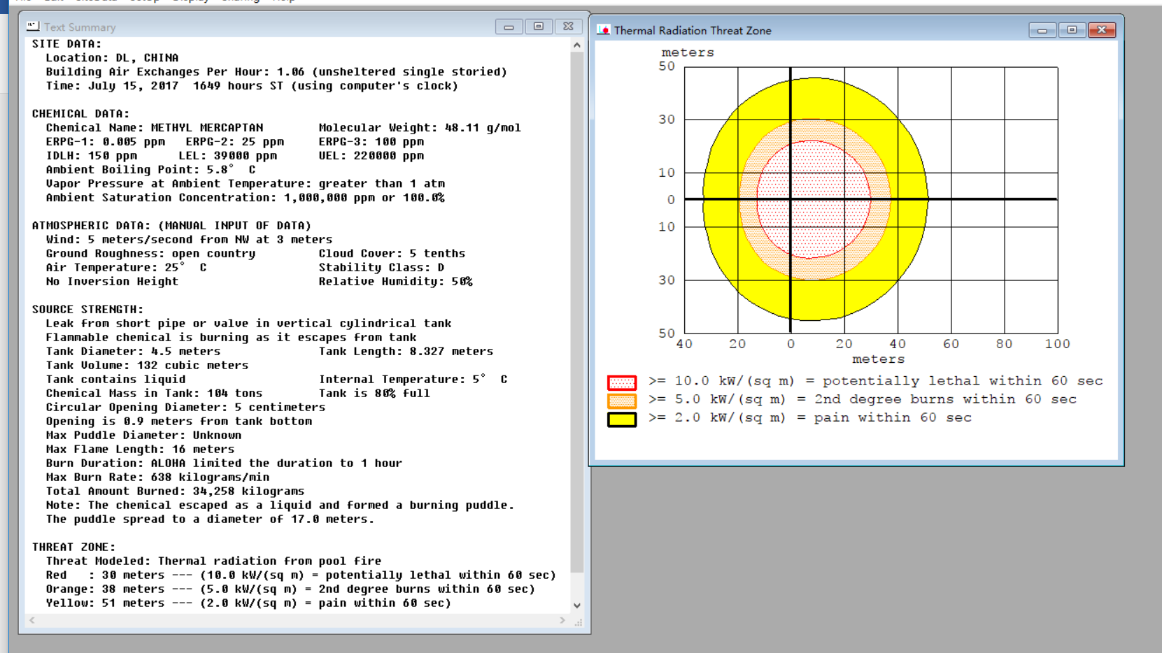1162x653 pixels.
Task: Click the 'Max Burn Rate: 638 kilograms/min' line
Action: click(157, 478)
